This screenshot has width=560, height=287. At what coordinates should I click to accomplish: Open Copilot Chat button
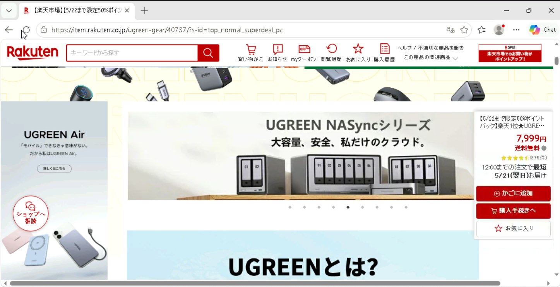(543, 30)
